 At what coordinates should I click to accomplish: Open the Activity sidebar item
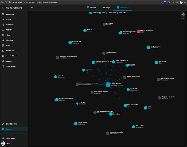(x=14, y=30)
